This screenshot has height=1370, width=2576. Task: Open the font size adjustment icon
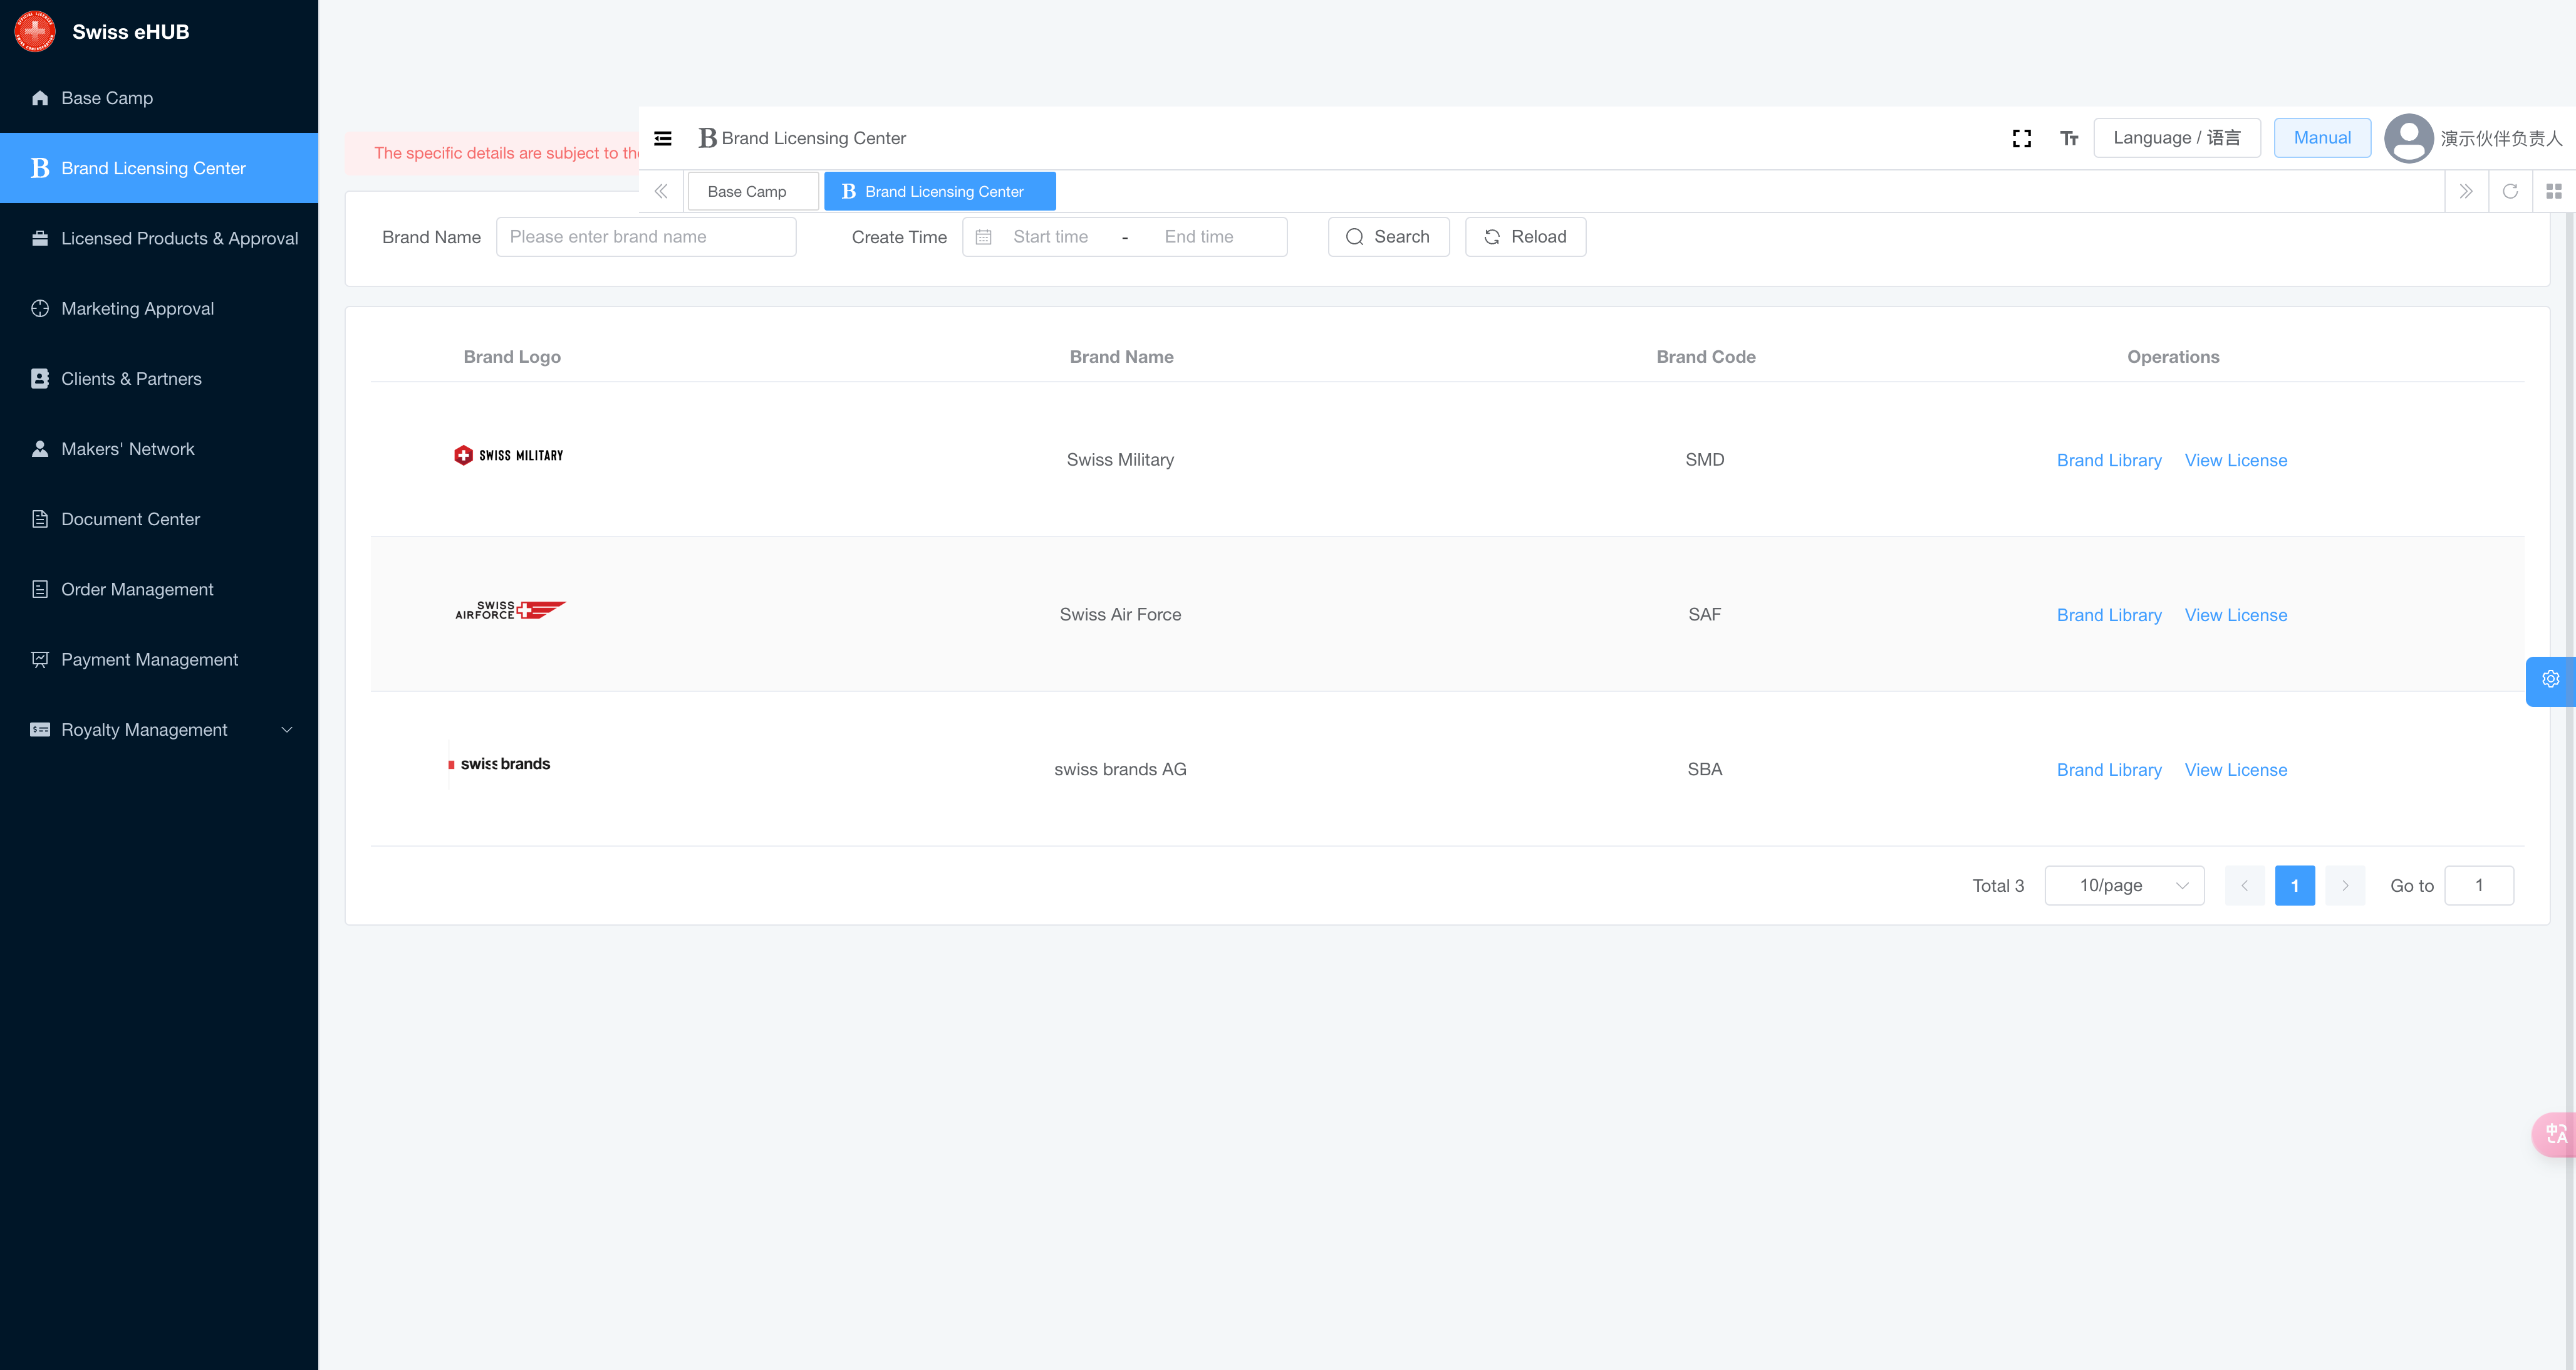point(2069,138)
